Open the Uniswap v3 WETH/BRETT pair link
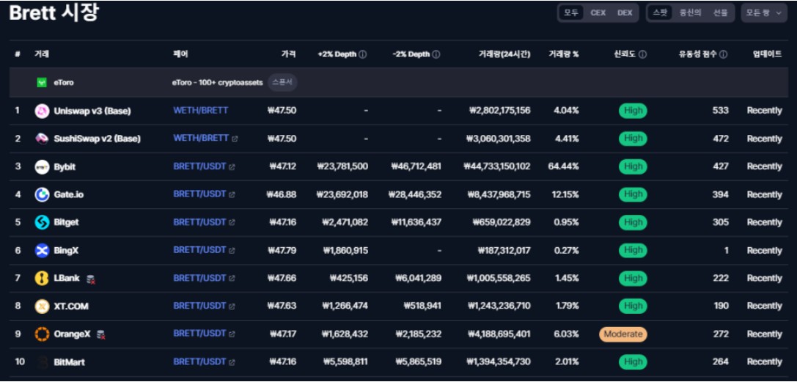The height and width of the screenshot is (382, 797). pyautogui.click(x=201, y=110)
